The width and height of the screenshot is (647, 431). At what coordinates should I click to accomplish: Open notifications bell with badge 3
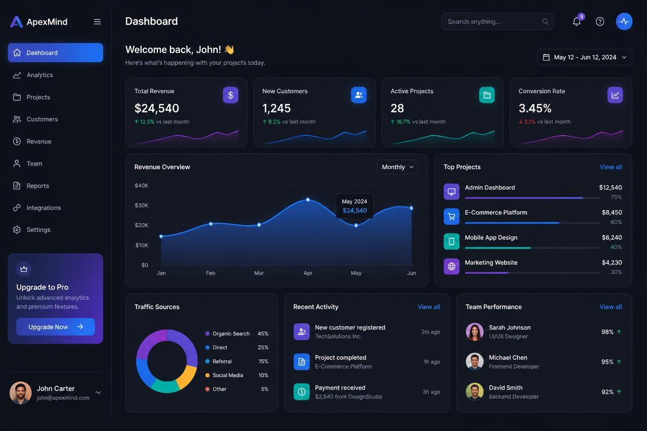[x=577, y=21]
